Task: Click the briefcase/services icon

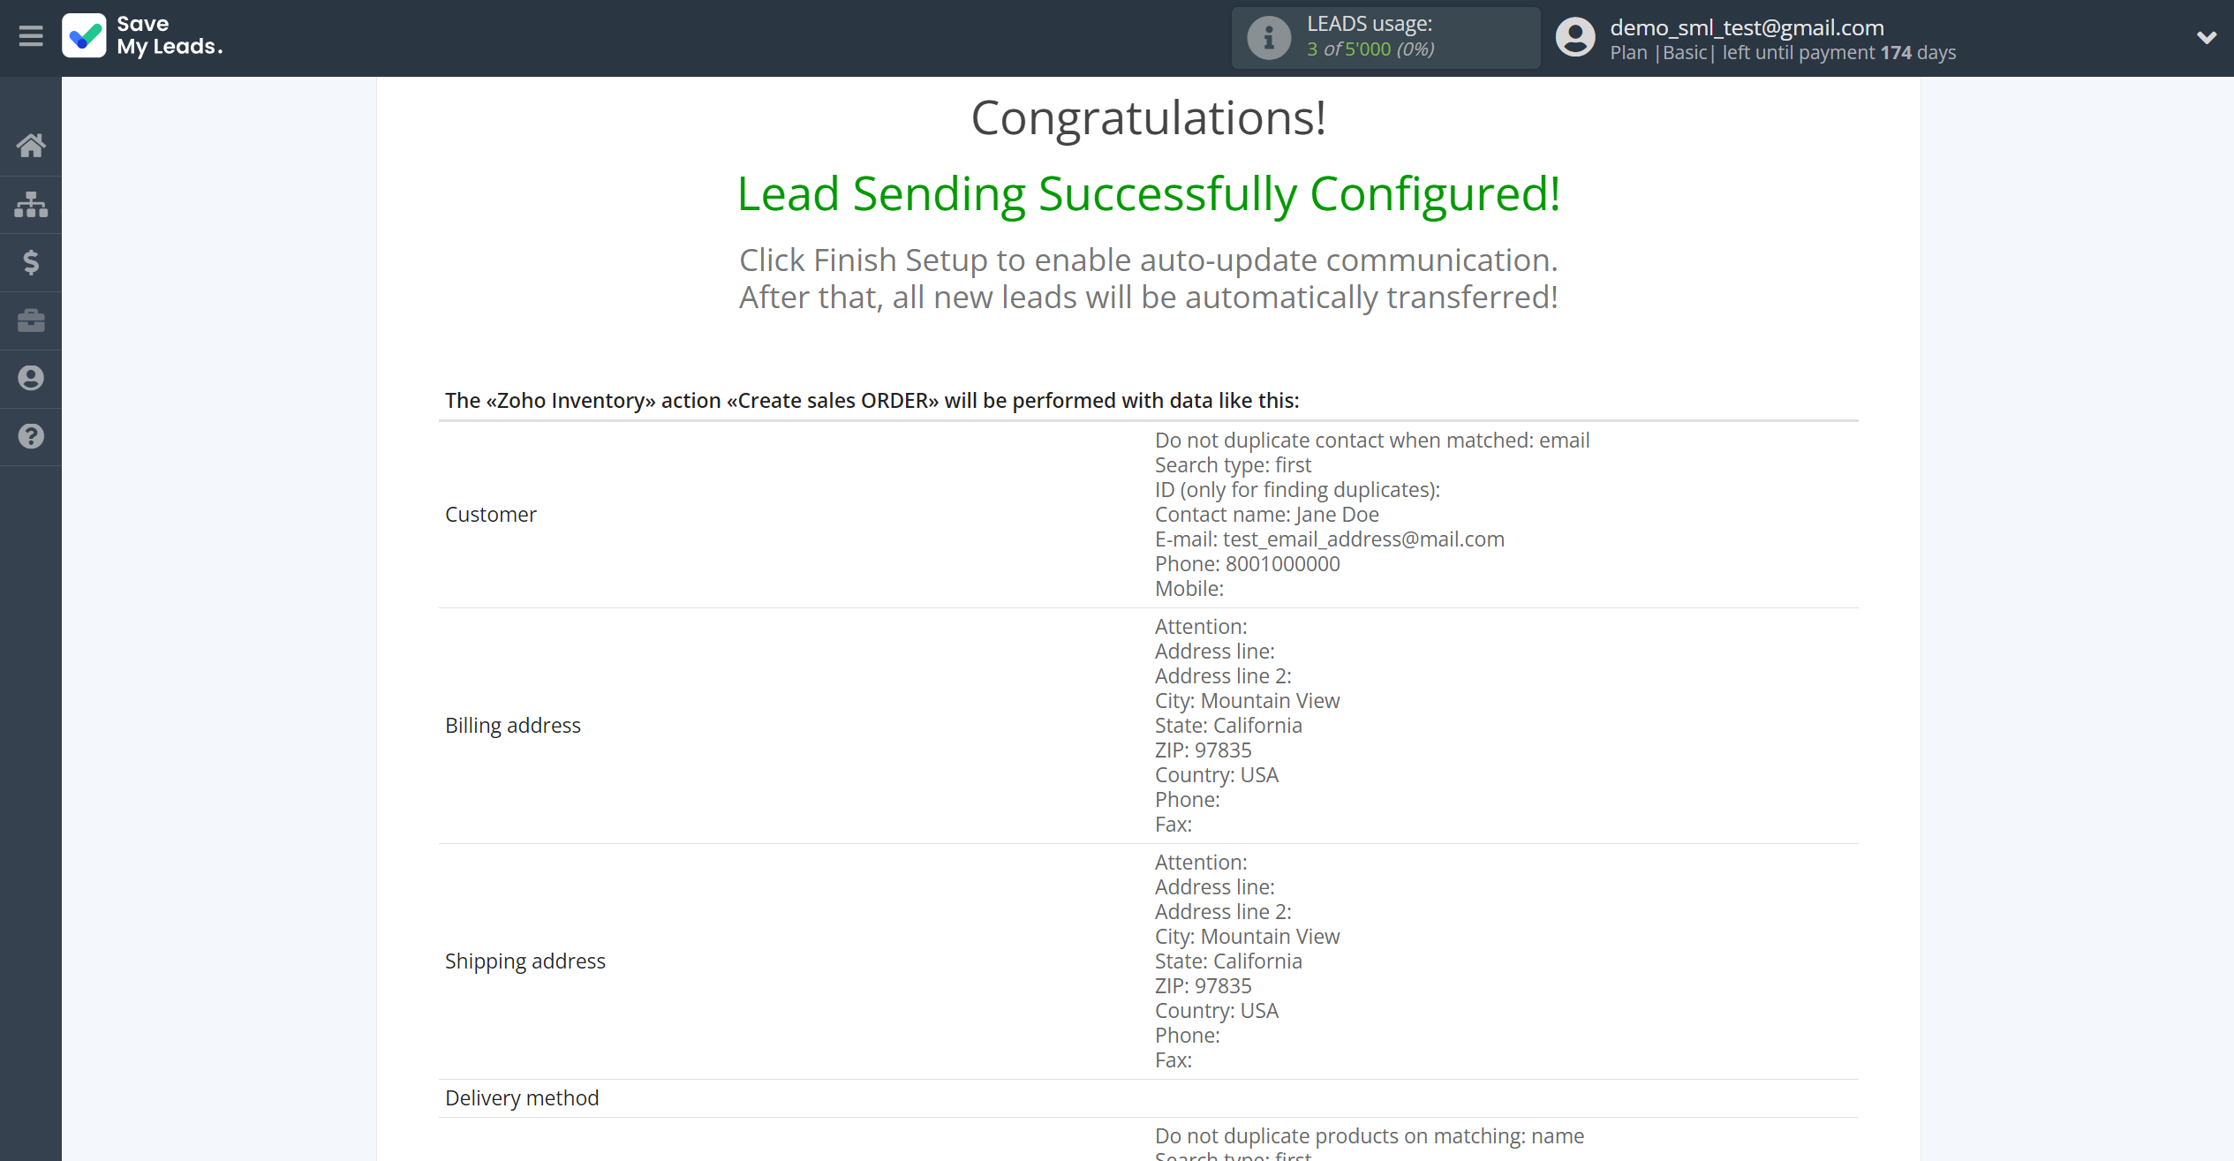Action: (x=31, y=319)
